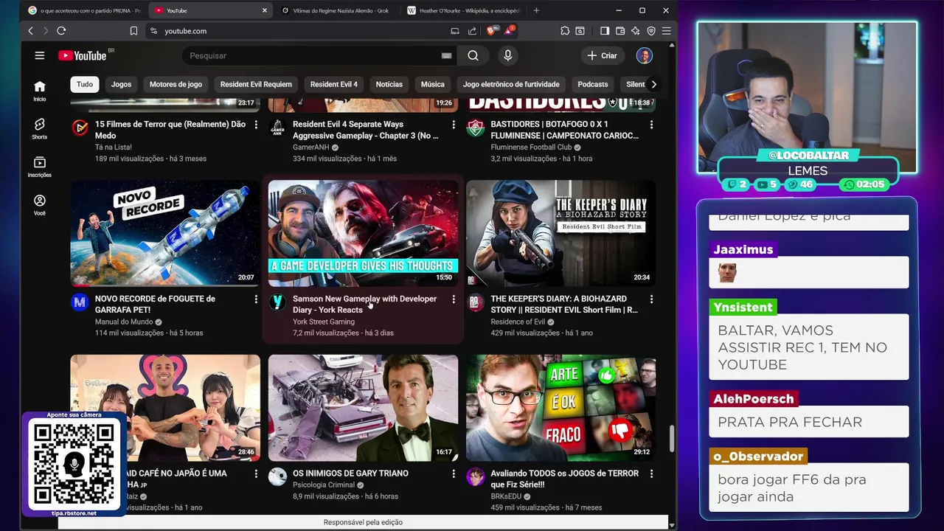Image resolution: width=944 pixels, height=531 pixels.
Task: Select the Resident Evil 4 chip
Action: [x=333, y=84]
